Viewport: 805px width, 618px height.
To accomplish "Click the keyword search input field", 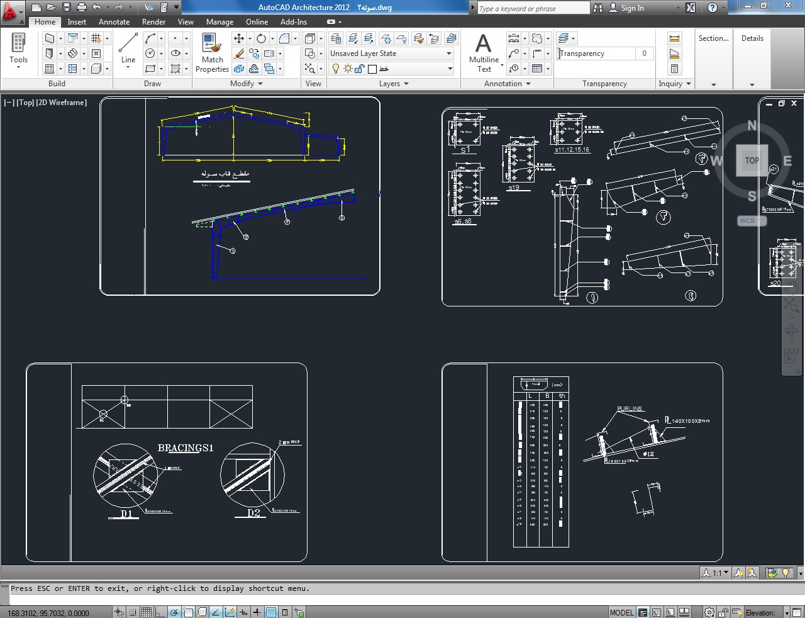I will click(x=533, y=8).
